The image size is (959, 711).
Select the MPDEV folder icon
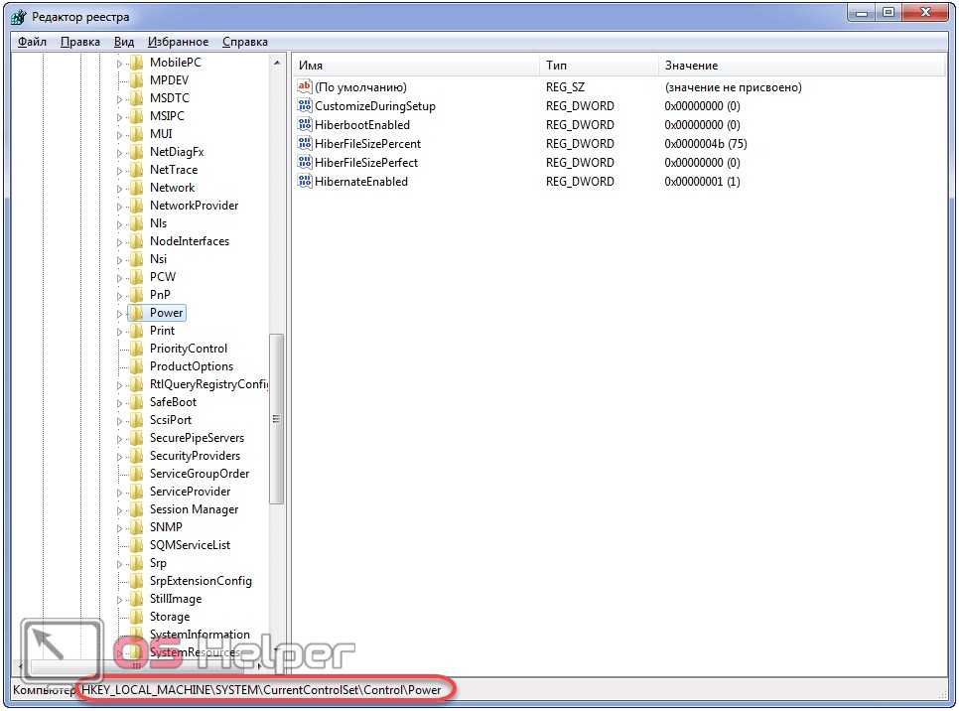tap(137, 80)
